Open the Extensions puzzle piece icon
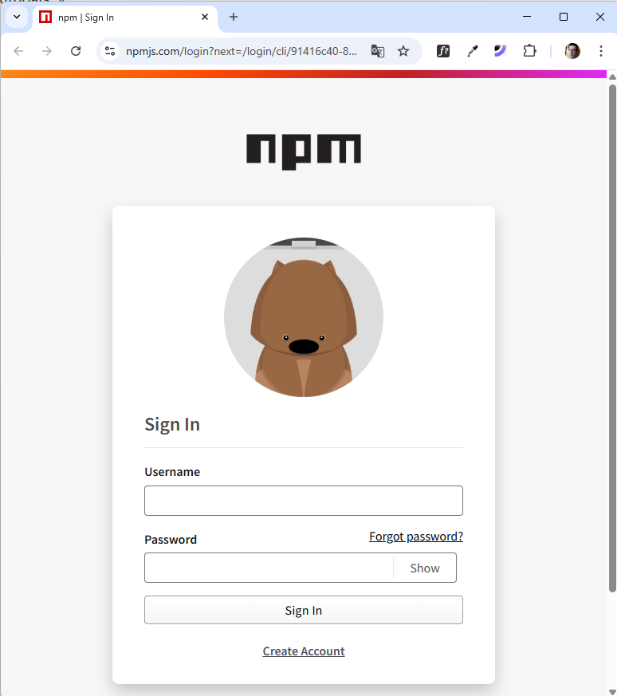Screen dimensions: 617x696 click(x=529, y=51)
